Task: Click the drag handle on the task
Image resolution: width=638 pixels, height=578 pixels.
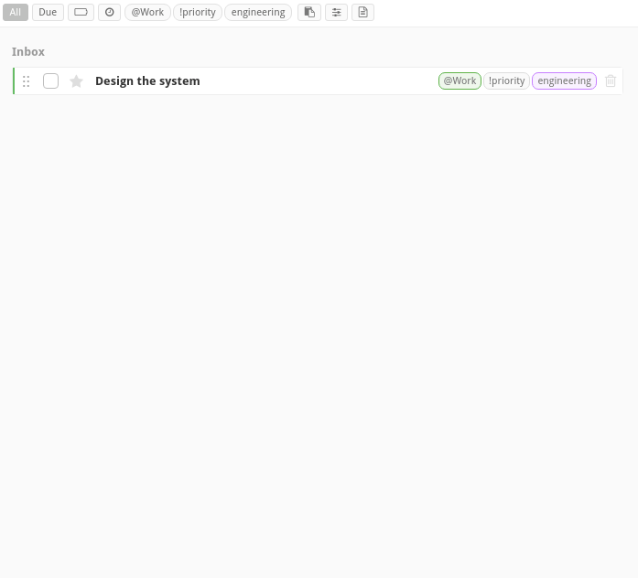Action: (26, 81)
